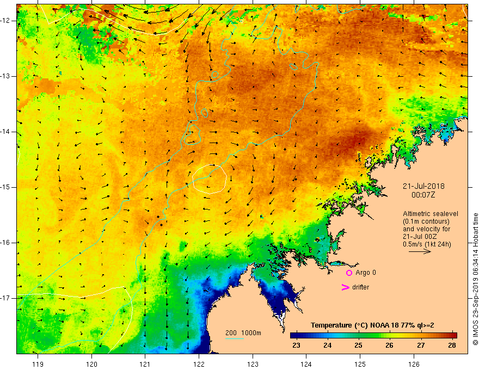This screenshot has width=479, height=370.
Task: Click the magenta Argo circle legend symbol
Action: (349, 273)
